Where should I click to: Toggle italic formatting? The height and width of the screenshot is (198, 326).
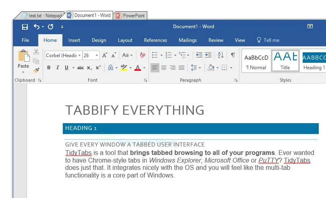pos(58,68)
